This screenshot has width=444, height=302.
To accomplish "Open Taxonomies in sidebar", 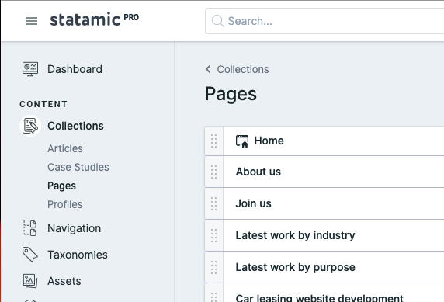I will [x=78, y=255].
